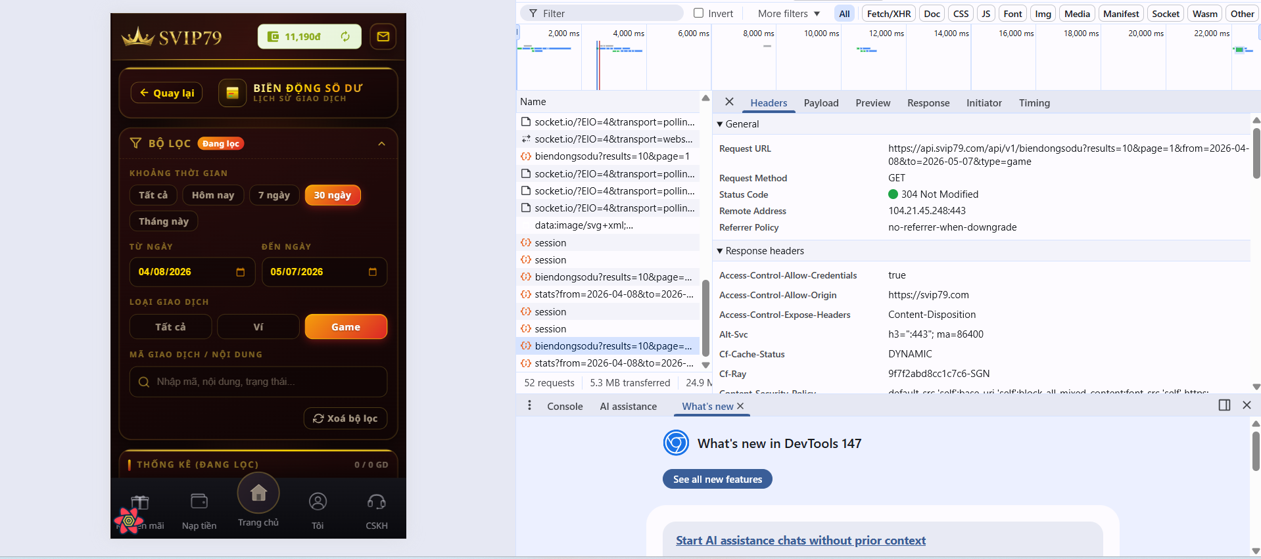This screenshot has height=559, width=1261.
Task: Open the drawer three-dot menu
Action: 529,406
